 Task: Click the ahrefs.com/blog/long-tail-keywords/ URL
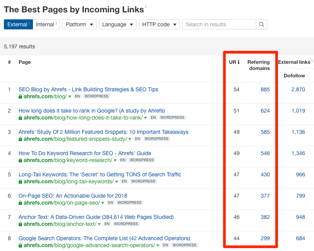(x=69, y=182)
